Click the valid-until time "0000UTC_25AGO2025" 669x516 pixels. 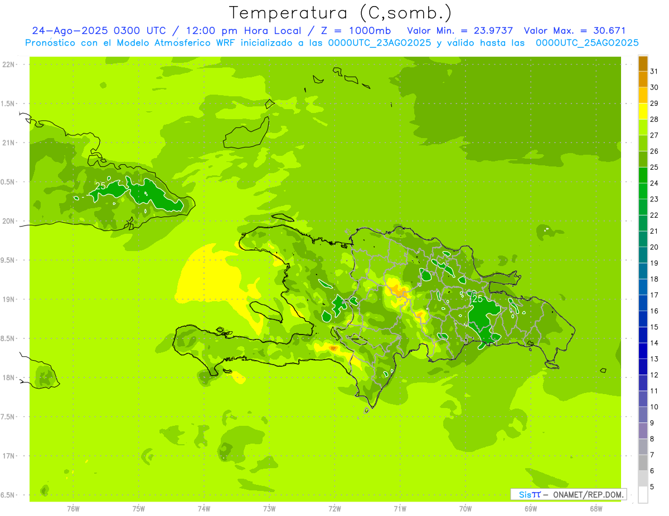[x=586, y=43]
